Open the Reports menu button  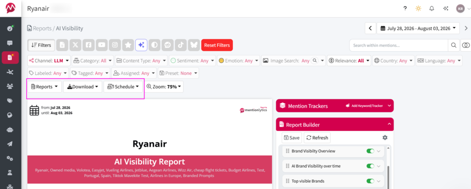pos(44,87)
